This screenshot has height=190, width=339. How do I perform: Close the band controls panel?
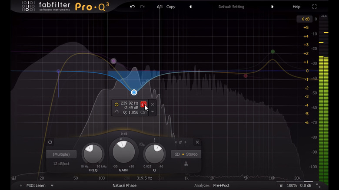(197, 142)
